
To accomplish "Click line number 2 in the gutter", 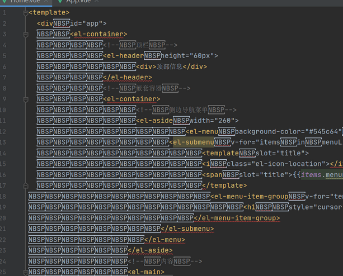I will coord(4,23).
